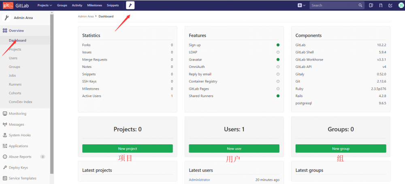The image size is (405, 184).
Task: Click the Applications grid icon in sidebar
Action: (x=4, y=146)
